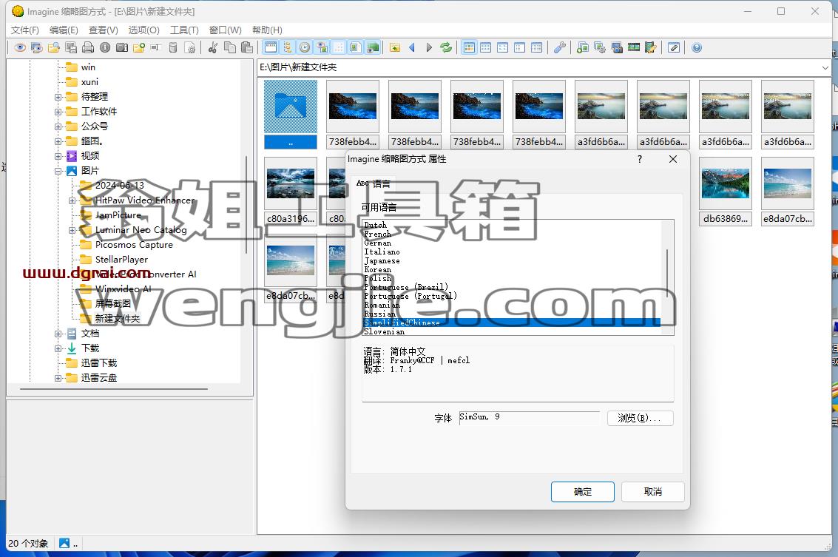The height and width of the screenshot is (557, 838).
Task: Click the clipboard Paste icon
Action: (247, 47)
